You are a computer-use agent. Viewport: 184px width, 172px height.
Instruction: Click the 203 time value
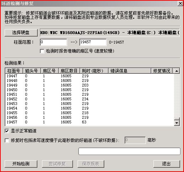point(85,85)
